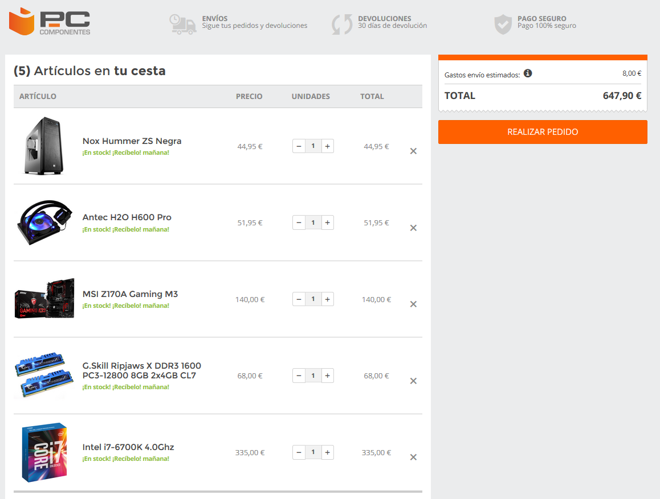Screen dimensions: 660x499
Task: Increase Antec H2O H600 Pro quantity
Action: pos(328,222)
